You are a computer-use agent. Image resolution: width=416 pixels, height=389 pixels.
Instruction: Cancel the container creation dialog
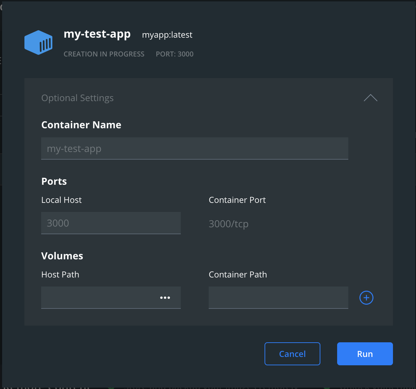[292, 354]
